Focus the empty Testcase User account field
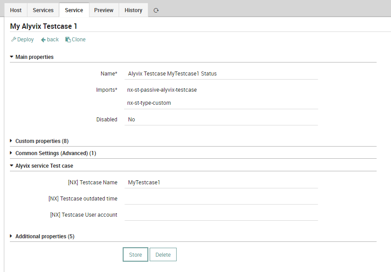This screenshot has height=272, width=391. point(221,215)
